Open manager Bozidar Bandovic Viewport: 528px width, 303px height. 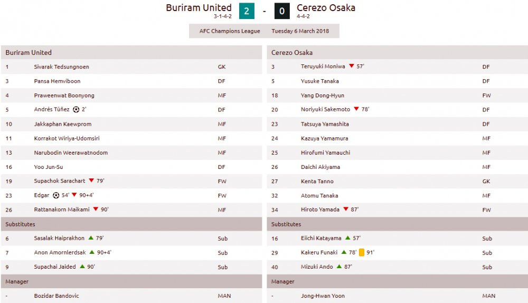pyautogui.click(x=56, y=296)
